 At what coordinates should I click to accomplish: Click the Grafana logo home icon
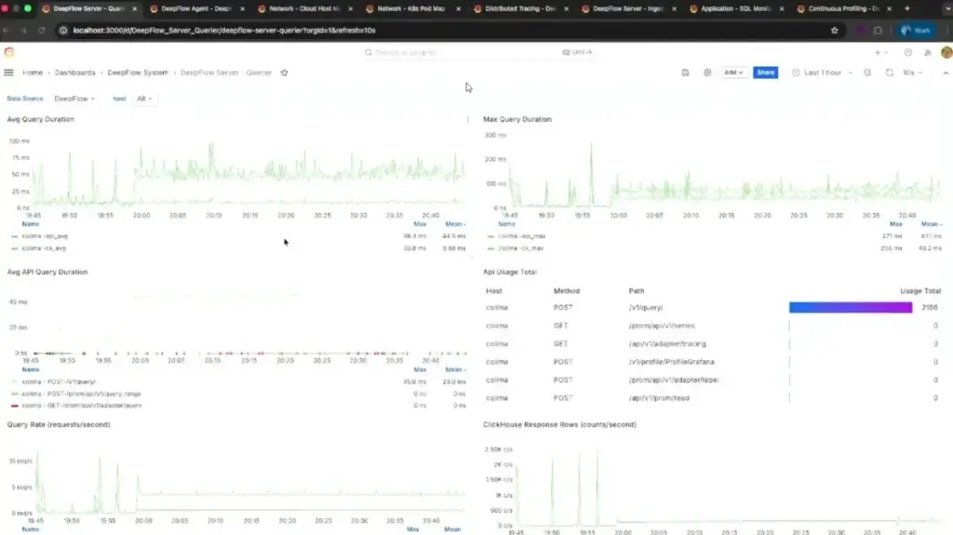(9, 53)
